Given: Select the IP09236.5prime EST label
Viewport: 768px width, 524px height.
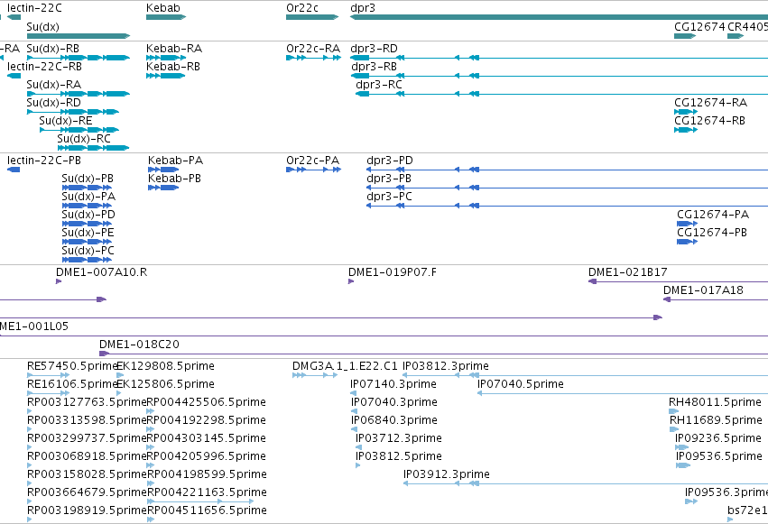Looking at the screenshot, I should 718,439.
